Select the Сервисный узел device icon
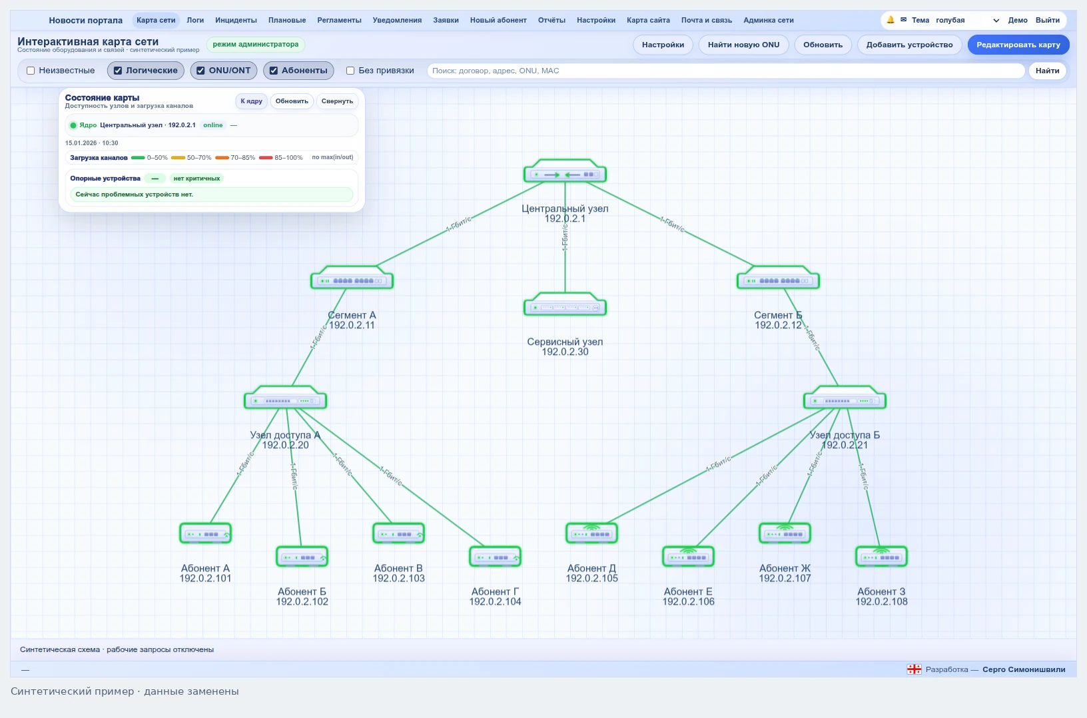Image resolution: width=1087 pixels, height=718 pixels. pyautogui.click(x=565, y=304)
